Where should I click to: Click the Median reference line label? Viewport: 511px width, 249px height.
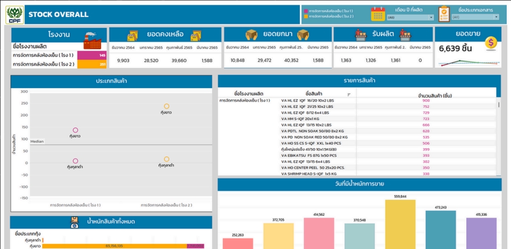pos(37,142)
